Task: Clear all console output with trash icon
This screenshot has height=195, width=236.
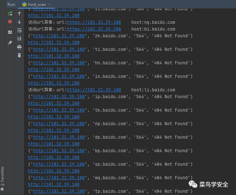Action: tap(19, 55)
